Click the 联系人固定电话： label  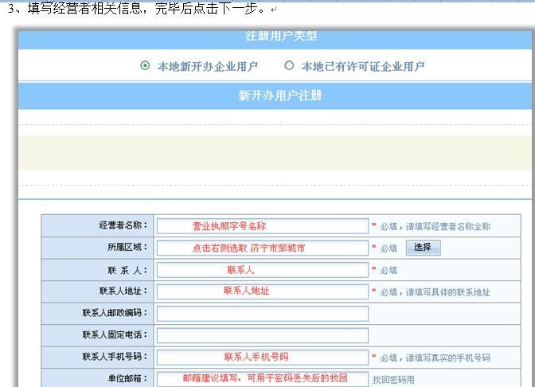coord(115,334)
